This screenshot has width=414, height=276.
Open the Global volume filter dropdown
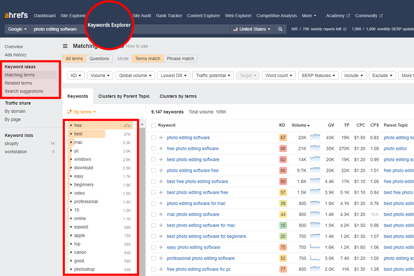click(135, 75)
